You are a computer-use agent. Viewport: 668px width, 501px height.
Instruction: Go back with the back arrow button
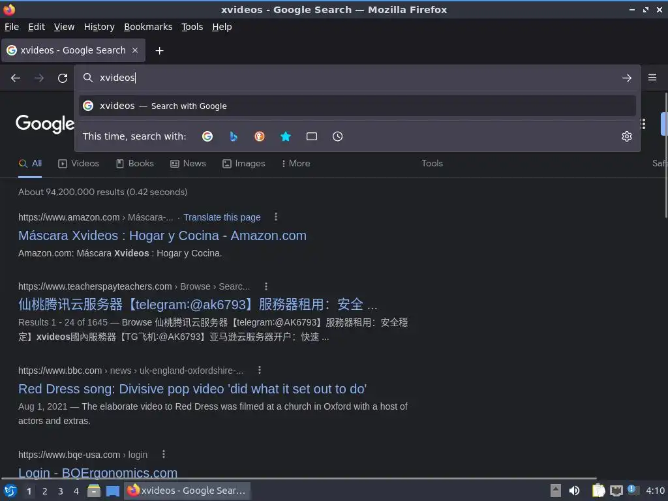coord(16,78)
